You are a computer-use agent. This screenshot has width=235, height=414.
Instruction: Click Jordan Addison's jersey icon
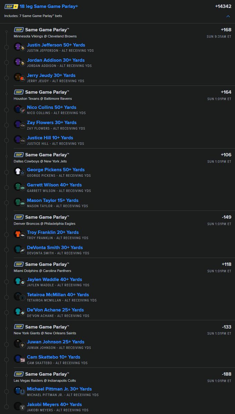point(18,61)
